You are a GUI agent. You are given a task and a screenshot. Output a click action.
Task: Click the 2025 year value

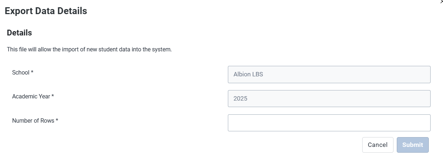pos(241,98)
